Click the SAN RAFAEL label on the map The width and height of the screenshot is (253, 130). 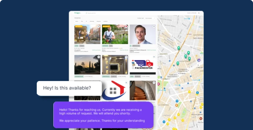pos(199,35)
